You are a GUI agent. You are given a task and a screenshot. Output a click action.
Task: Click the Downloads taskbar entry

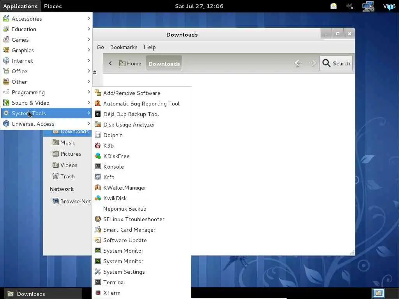[x=43, y=294]
